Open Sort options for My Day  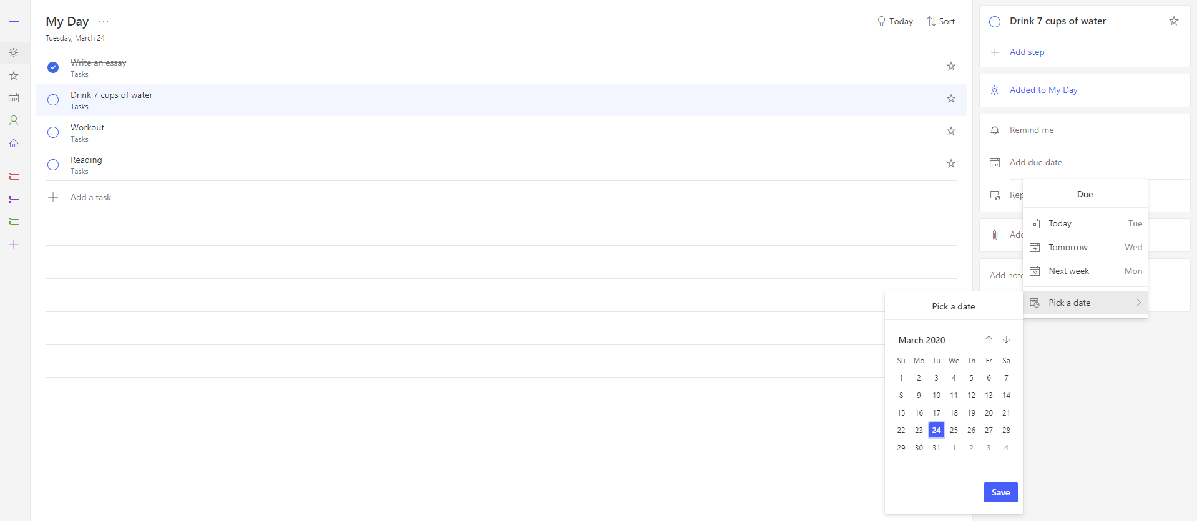pyautogui.click(x=940, y=21)
